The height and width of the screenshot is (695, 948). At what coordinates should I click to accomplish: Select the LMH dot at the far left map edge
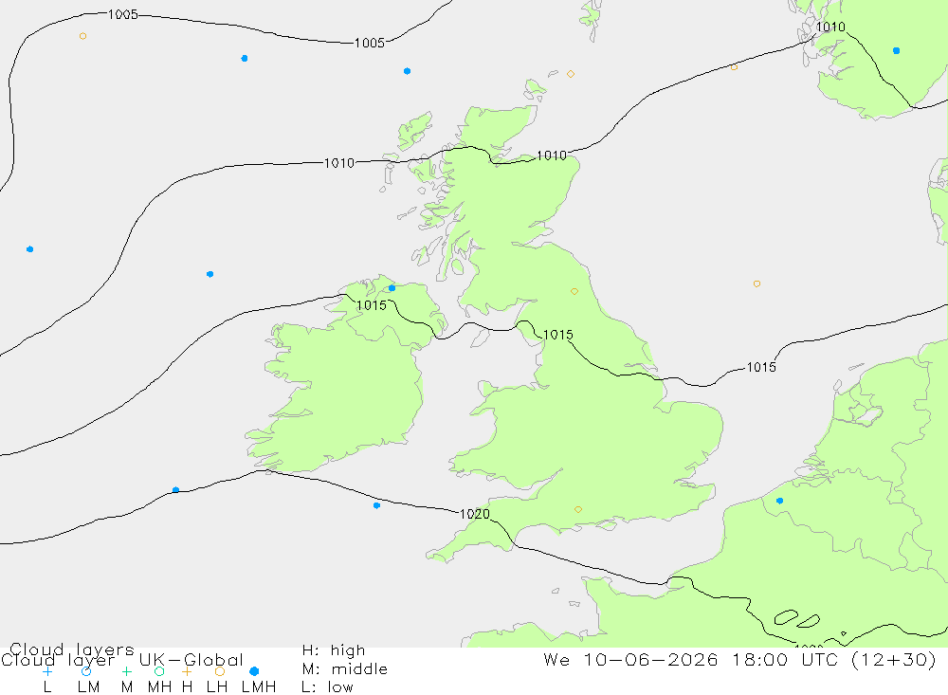click(29, 249)
